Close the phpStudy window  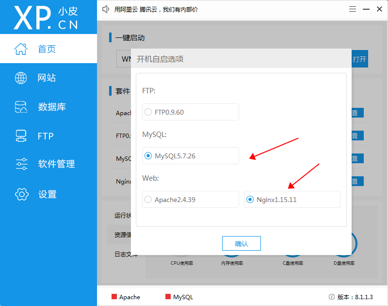pyautogui.click(x=379, y=9)
